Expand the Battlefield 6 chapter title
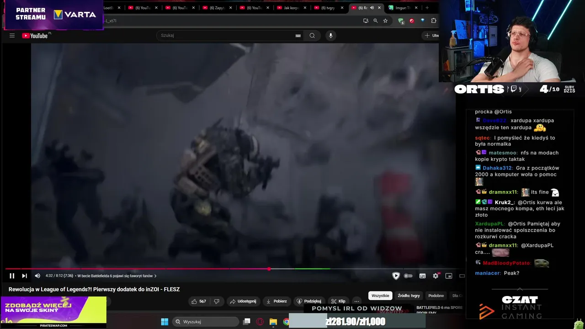Screen dimensions: 585x329 pos(117,276)
